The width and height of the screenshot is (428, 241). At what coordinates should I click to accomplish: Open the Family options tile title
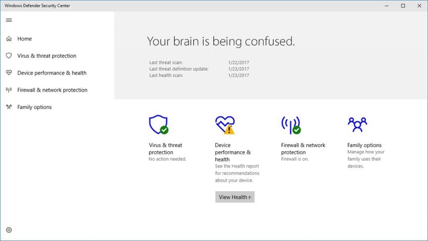tap(364, 145)
